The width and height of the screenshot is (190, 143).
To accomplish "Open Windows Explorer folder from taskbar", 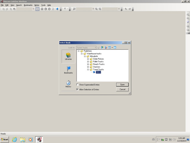I will [x=23, y=139].
